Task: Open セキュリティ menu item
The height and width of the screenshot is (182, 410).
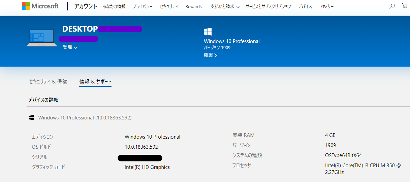Action: pos(169,6)
